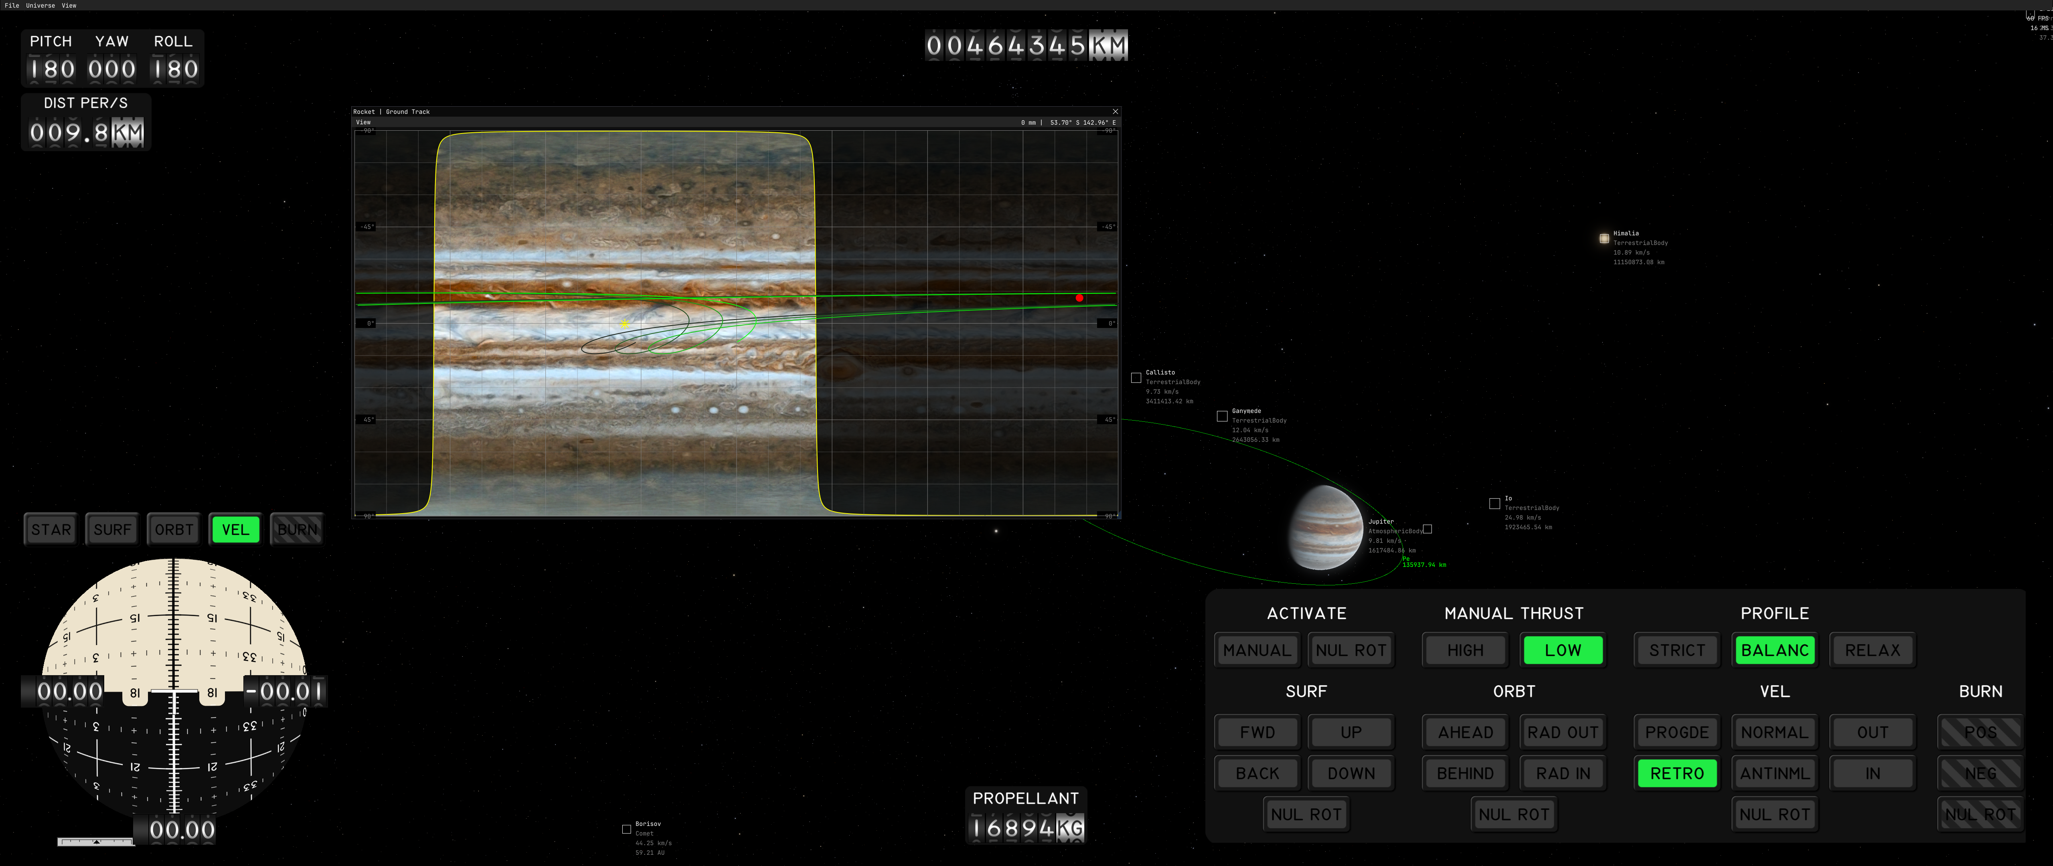Viewport: 2053px width, 866px height.
Task: Select the Ganymede body marker
Action: 1222,416
